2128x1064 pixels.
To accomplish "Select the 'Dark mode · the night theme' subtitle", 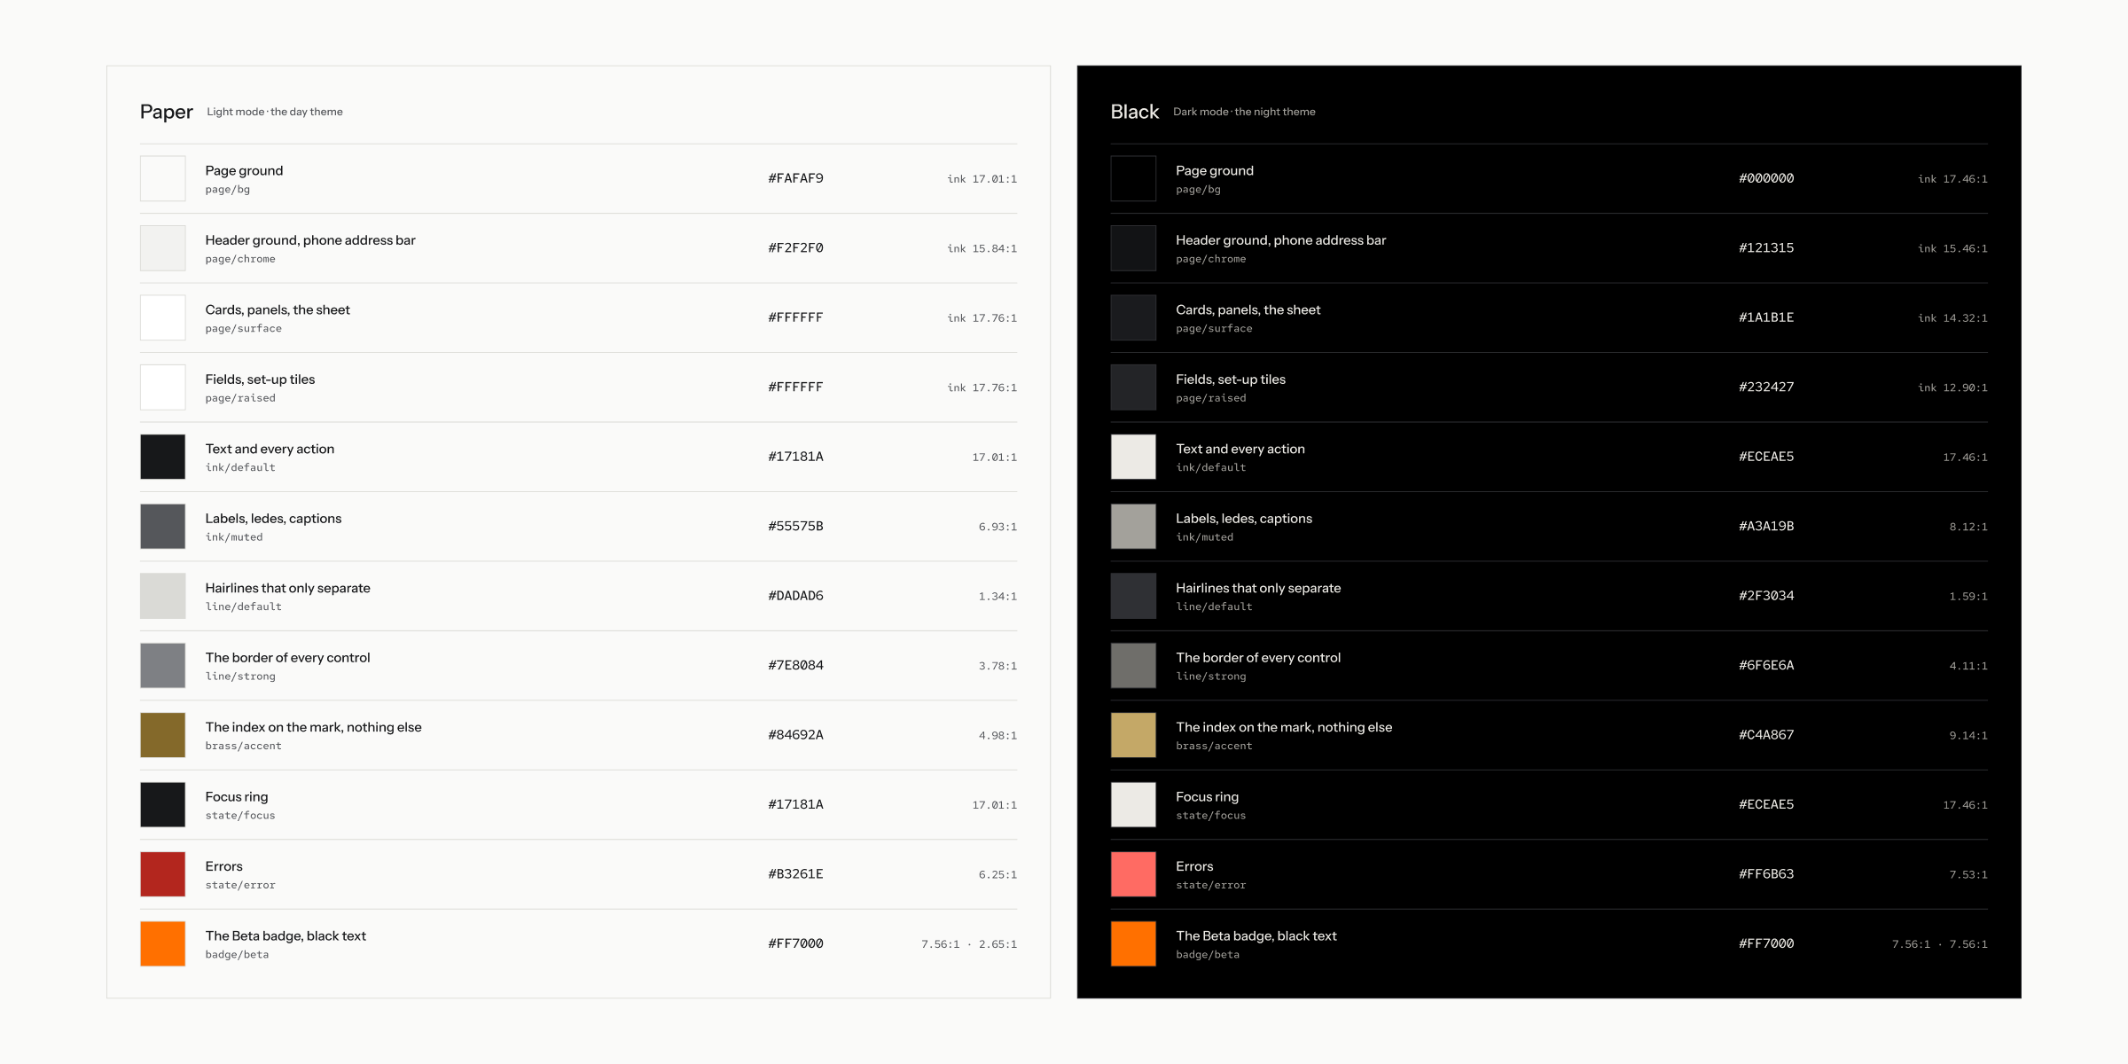I will (1244, 112).
